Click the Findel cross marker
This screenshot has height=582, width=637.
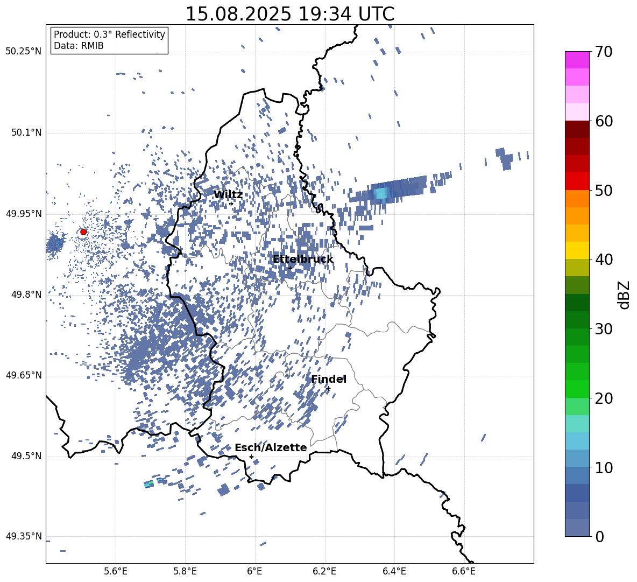pos(328,389)
